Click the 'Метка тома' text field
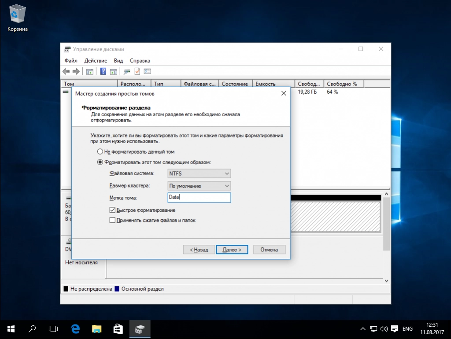451x339 pixels. click(199, 198)
